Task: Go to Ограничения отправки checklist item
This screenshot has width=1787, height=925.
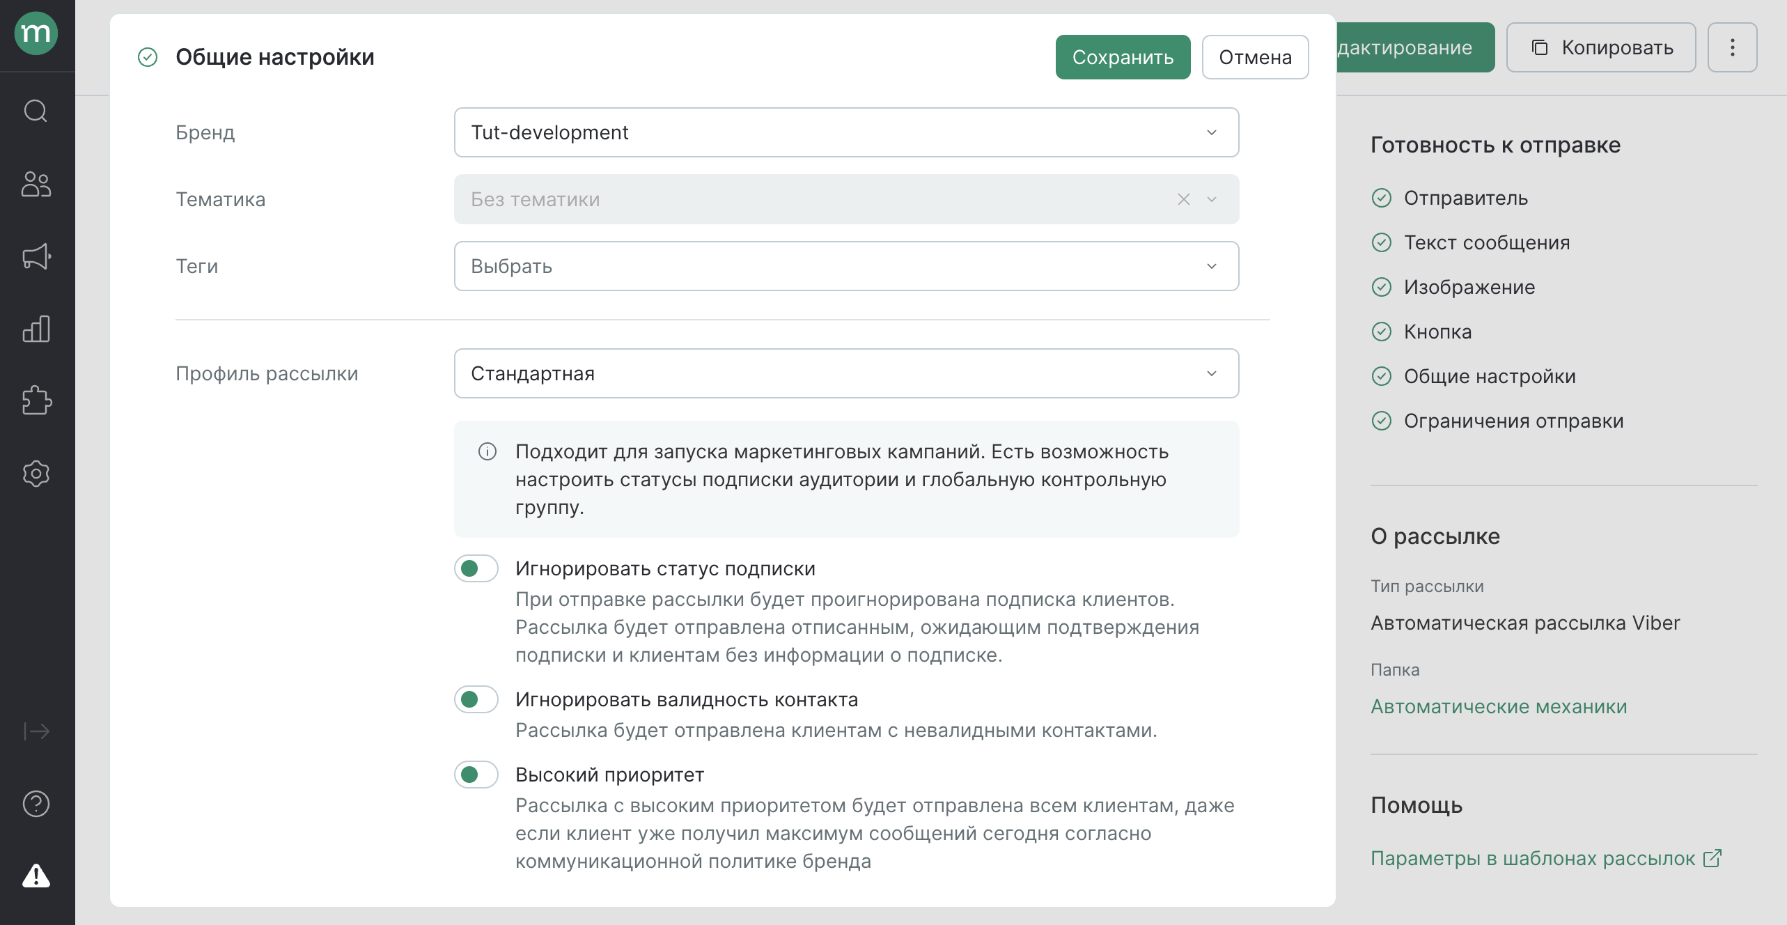Action: pos(1513,421)
